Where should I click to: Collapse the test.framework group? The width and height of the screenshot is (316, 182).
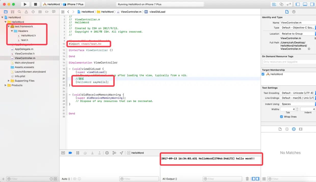click(9, 27)
